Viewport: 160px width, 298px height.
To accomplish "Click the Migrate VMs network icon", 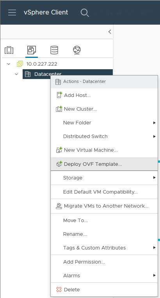I will [x=59, y=206].
